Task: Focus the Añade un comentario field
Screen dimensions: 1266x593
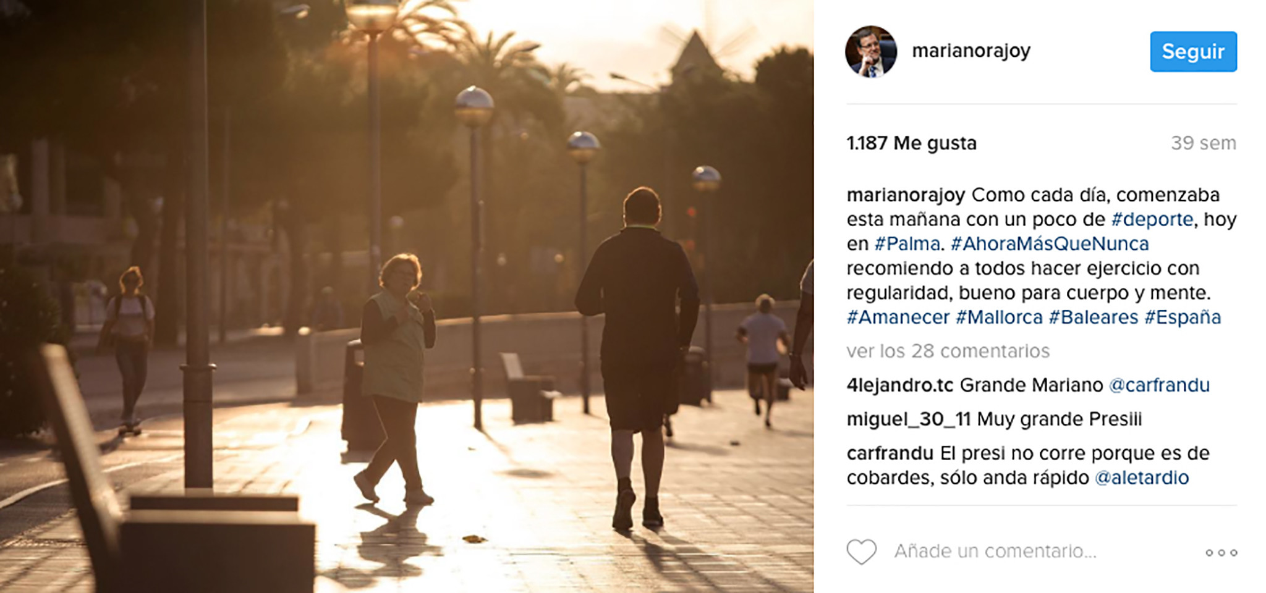Action: pos(995,552)
